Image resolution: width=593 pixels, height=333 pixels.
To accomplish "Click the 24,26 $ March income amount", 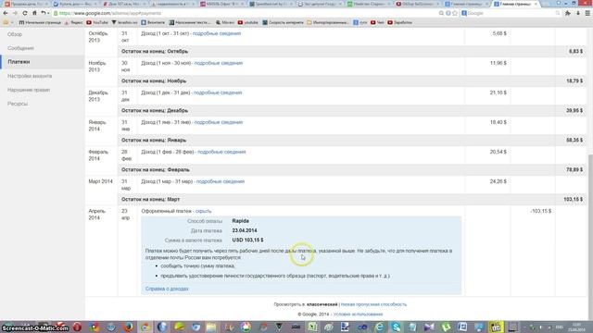I will [498, 181].
